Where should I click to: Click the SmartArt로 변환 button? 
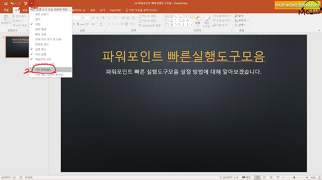pos(150,25)
